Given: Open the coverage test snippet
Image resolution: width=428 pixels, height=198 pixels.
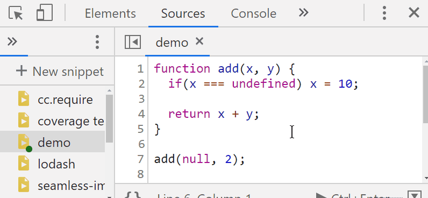Looking at the screenshot, I should click(x=71, y=121).
